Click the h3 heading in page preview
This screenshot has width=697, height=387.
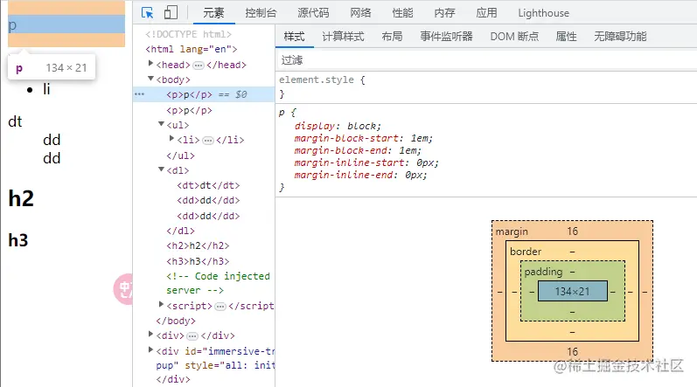pos(18,240)
